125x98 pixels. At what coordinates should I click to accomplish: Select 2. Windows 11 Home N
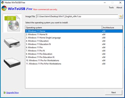(x=74, y=35)
